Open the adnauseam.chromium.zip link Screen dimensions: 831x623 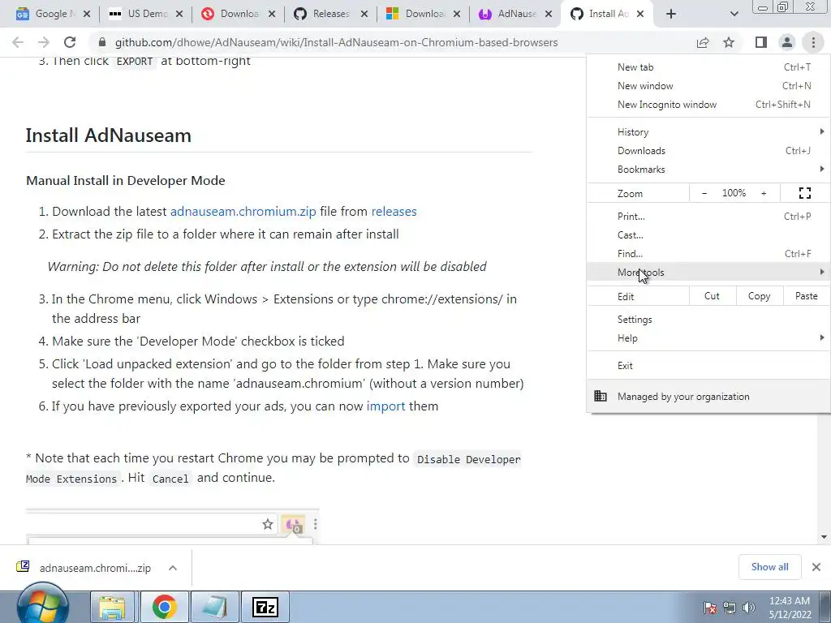243,212
